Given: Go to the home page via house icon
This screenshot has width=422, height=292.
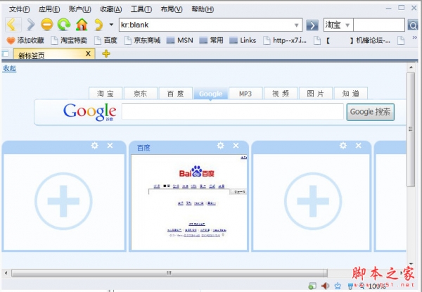Looking at the screenshot, I should (x=82, y=25).
